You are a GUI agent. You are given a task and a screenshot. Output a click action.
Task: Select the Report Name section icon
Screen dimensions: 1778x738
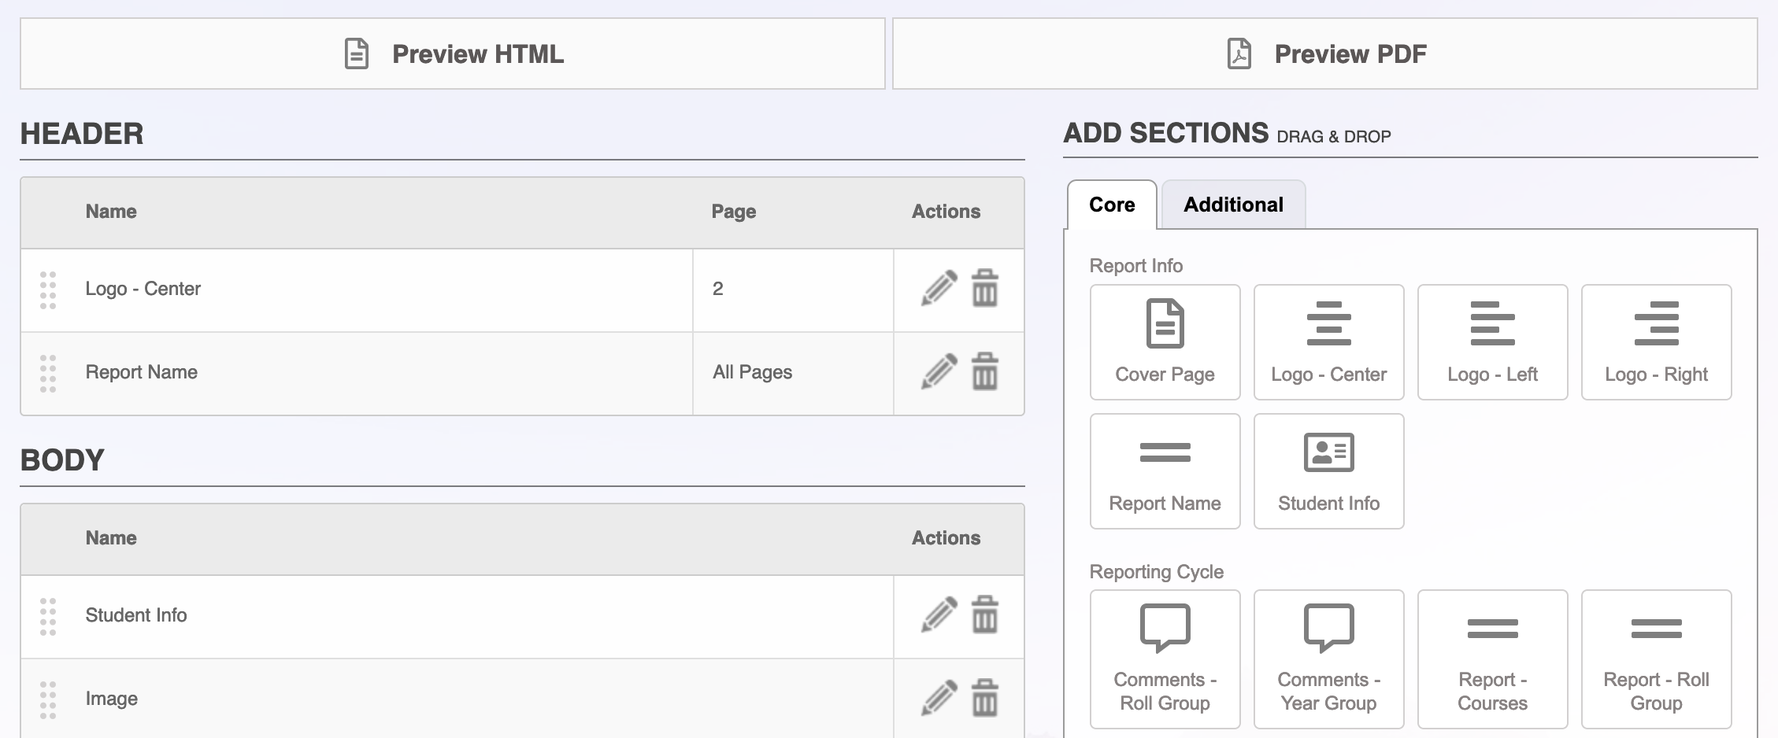(1165, 470)
